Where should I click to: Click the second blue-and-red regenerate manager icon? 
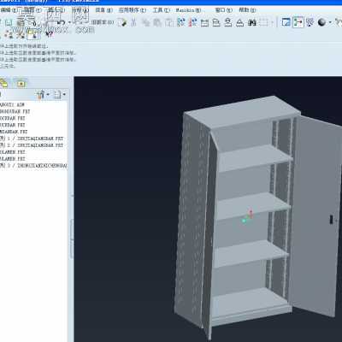193,22
